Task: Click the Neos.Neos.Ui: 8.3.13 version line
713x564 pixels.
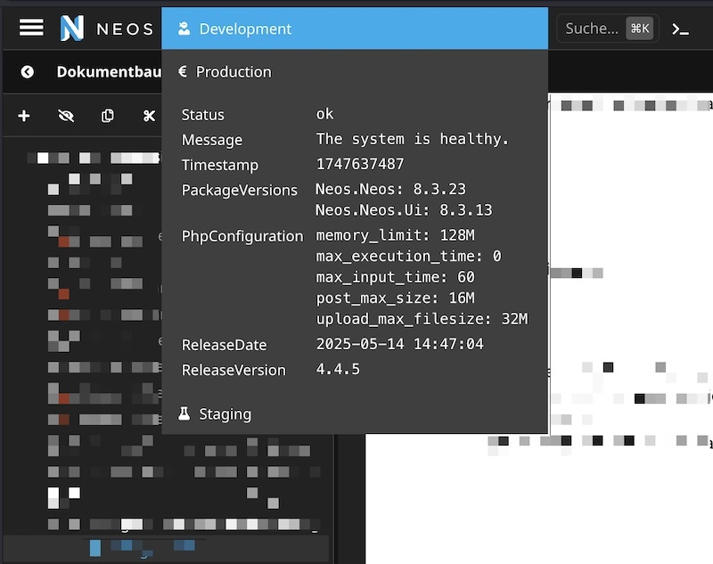Action: 404,210
